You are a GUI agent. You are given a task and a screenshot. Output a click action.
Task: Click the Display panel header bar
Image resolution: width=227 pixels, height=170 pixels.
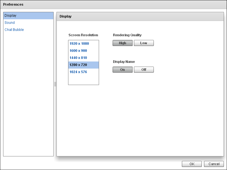[x=140, y=16]
